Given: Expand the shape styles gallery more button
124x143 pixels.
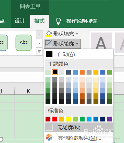Looking at the screenshot, I should [x=39, y=52].
